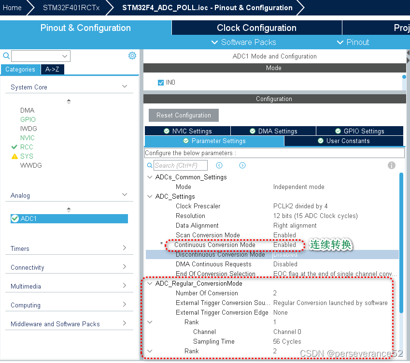Viewport: 410px width, 363px height.
Task: Toggle the IN0 checkbox
Action: coord(161,83)
